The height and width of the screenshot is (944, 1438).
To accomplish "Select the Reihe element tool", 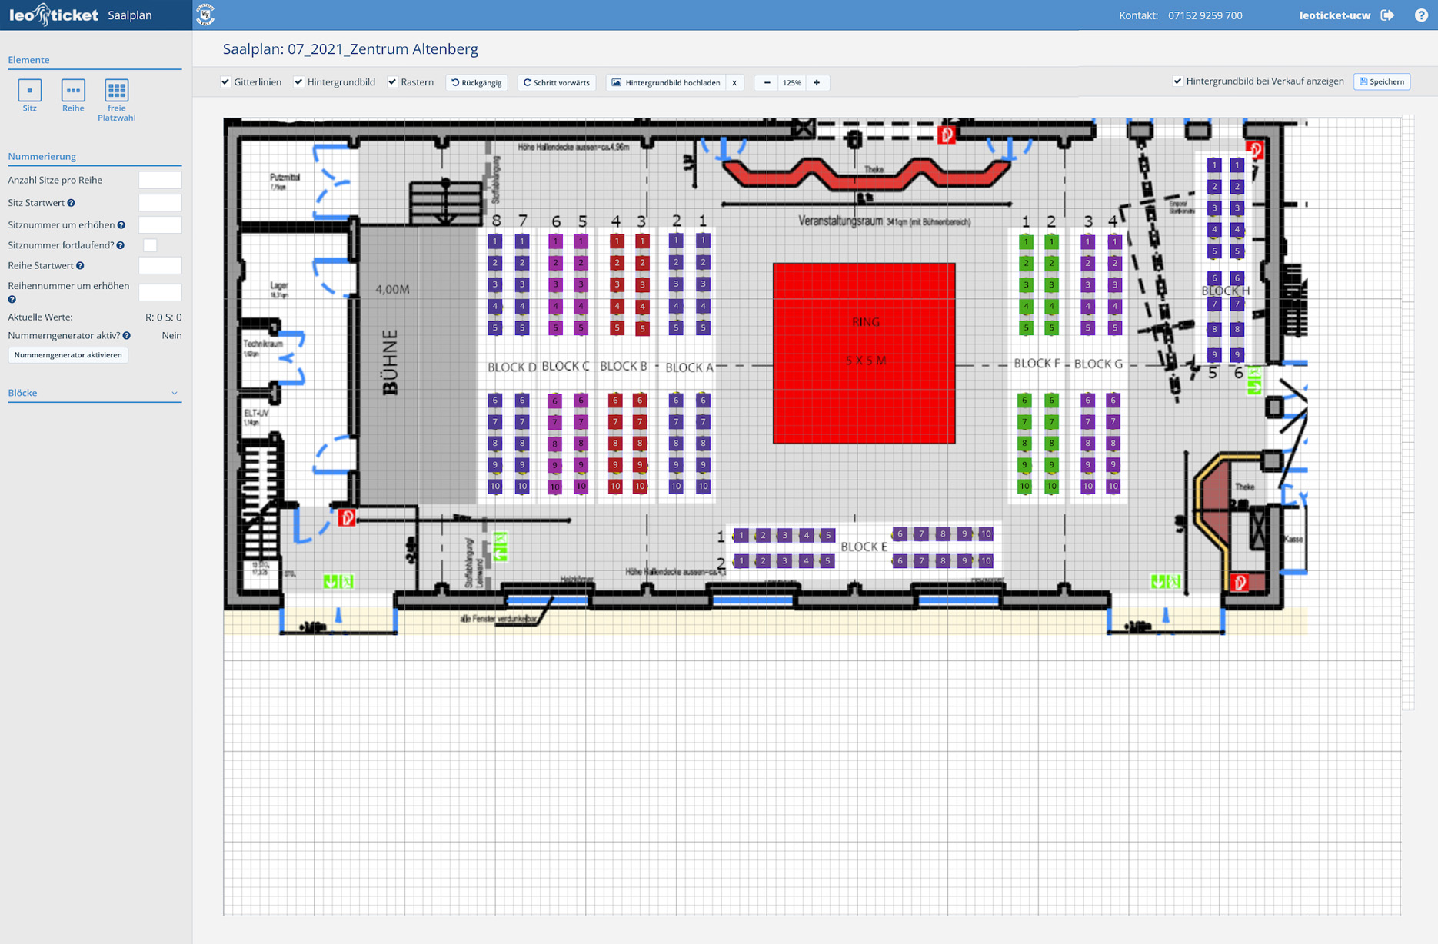I will (x=73, y=91).
